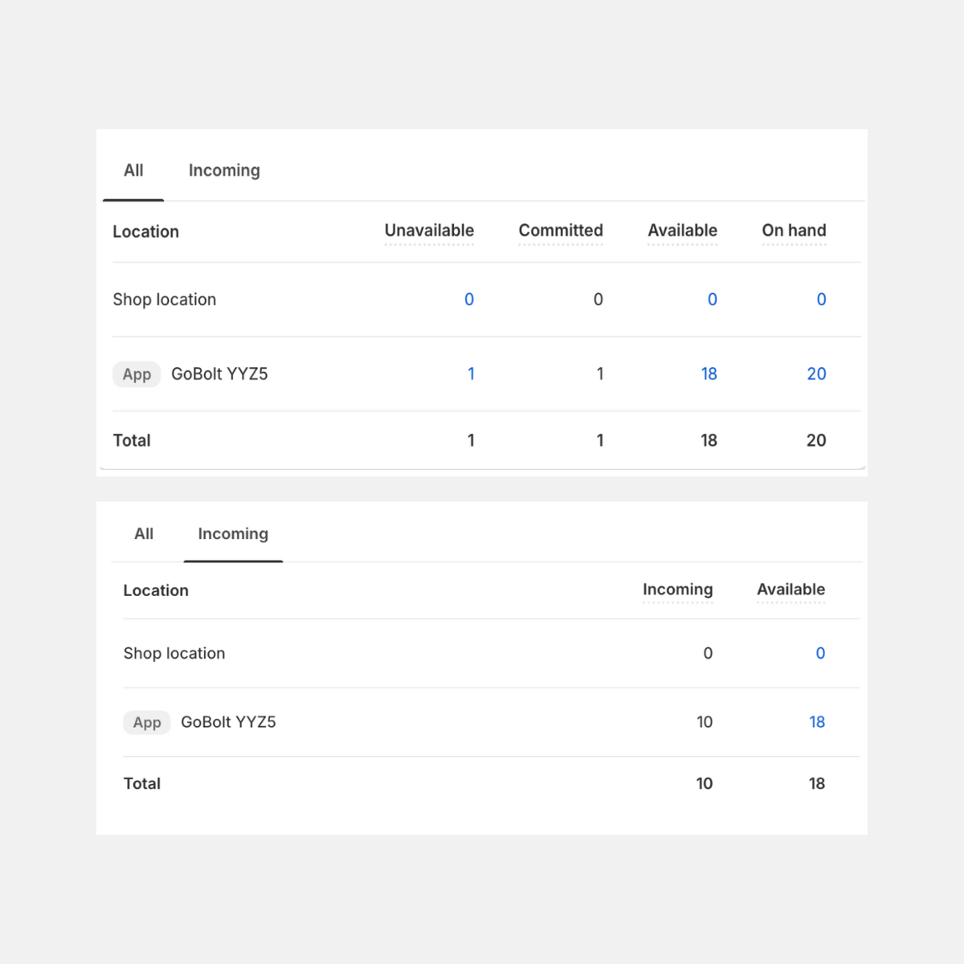Click the Unavailable column header
964x964 pixels.
coord(429,231)
